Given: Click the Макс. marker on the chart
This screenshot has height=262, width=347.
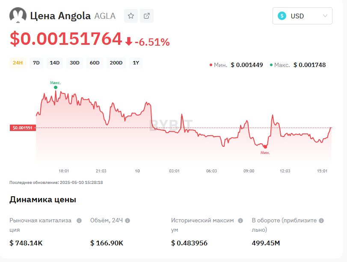Looking at the screenshot, I should click(x=56, y=87).
